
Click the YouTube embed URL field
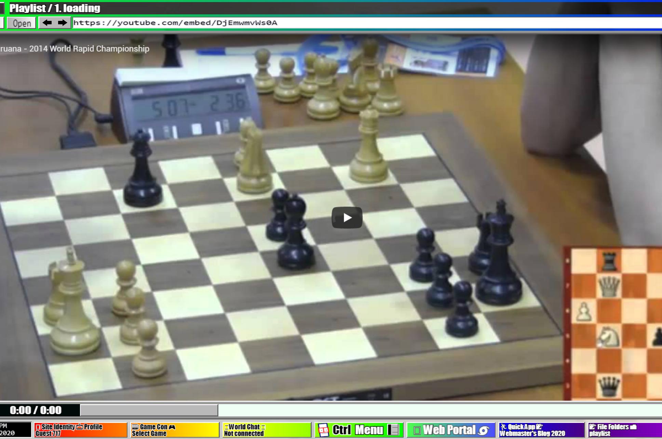[367, 23]
